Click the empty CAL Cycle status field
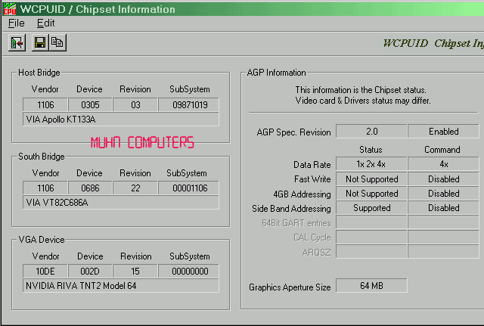 371,237
